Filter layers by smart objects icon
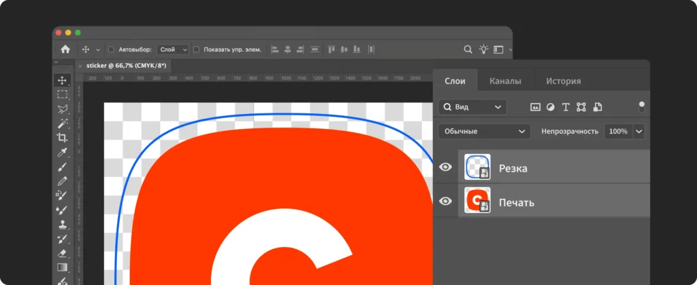This screenshot has width=697, height=285. (598, 107)
